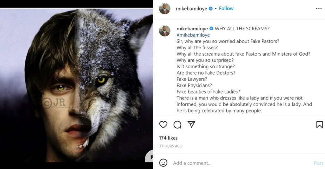
Task: Open the #mikebamiloye hashtag link
Action: 193,35
